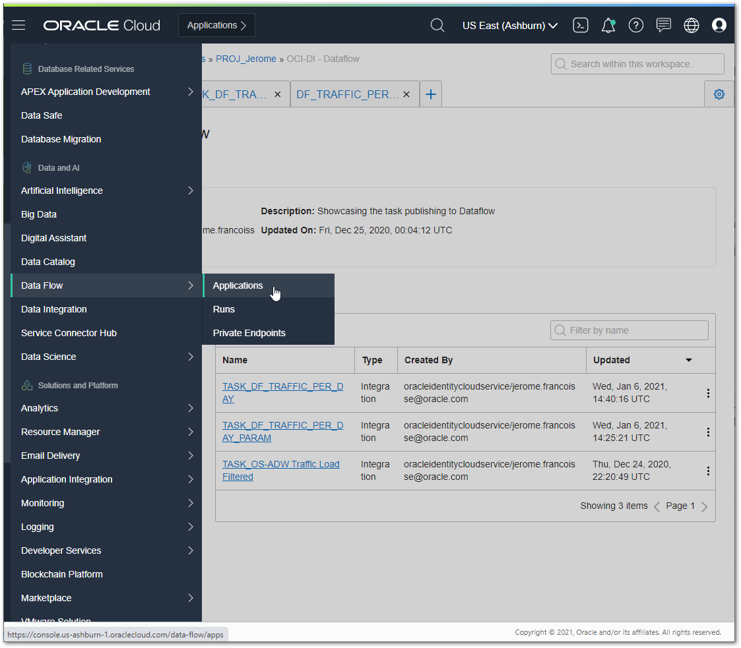Open the navigation hamburger menu
Image resolution: width=741 pixels, height=648 pixels.
click(x=18, y=25)
